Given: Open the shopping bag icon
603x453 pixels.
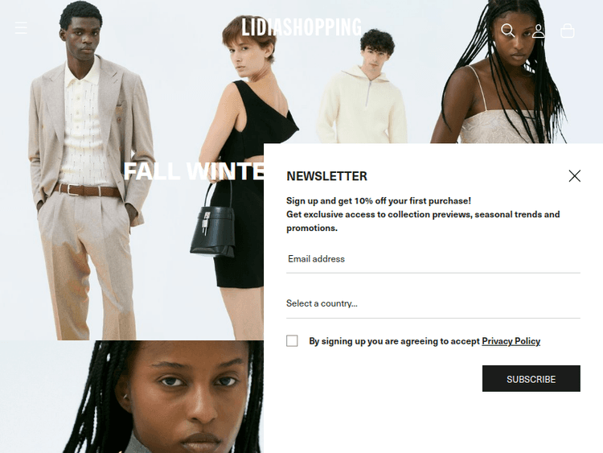Looking at the screenshot, I should 568,31.
